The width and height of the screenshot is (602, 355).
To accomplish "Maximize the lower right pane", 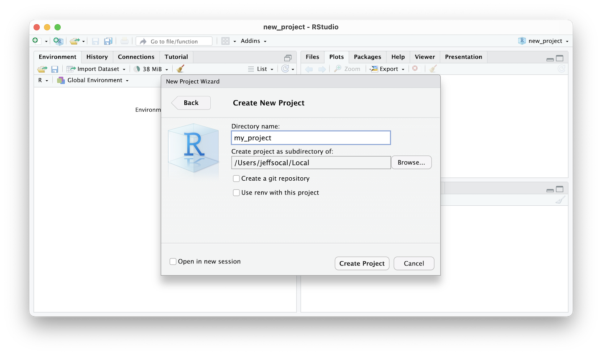I will point(560,189).
